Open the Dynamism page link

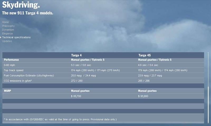pyautogui.click(x=8, y=30)
